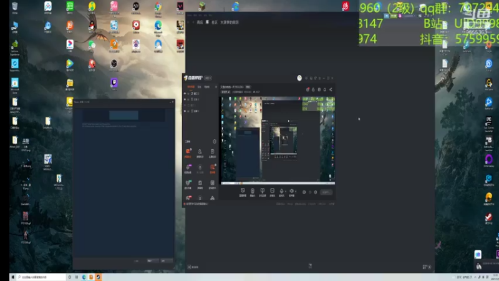Open the Windows Start menu
Screen dimensions: 499x281
12,277
